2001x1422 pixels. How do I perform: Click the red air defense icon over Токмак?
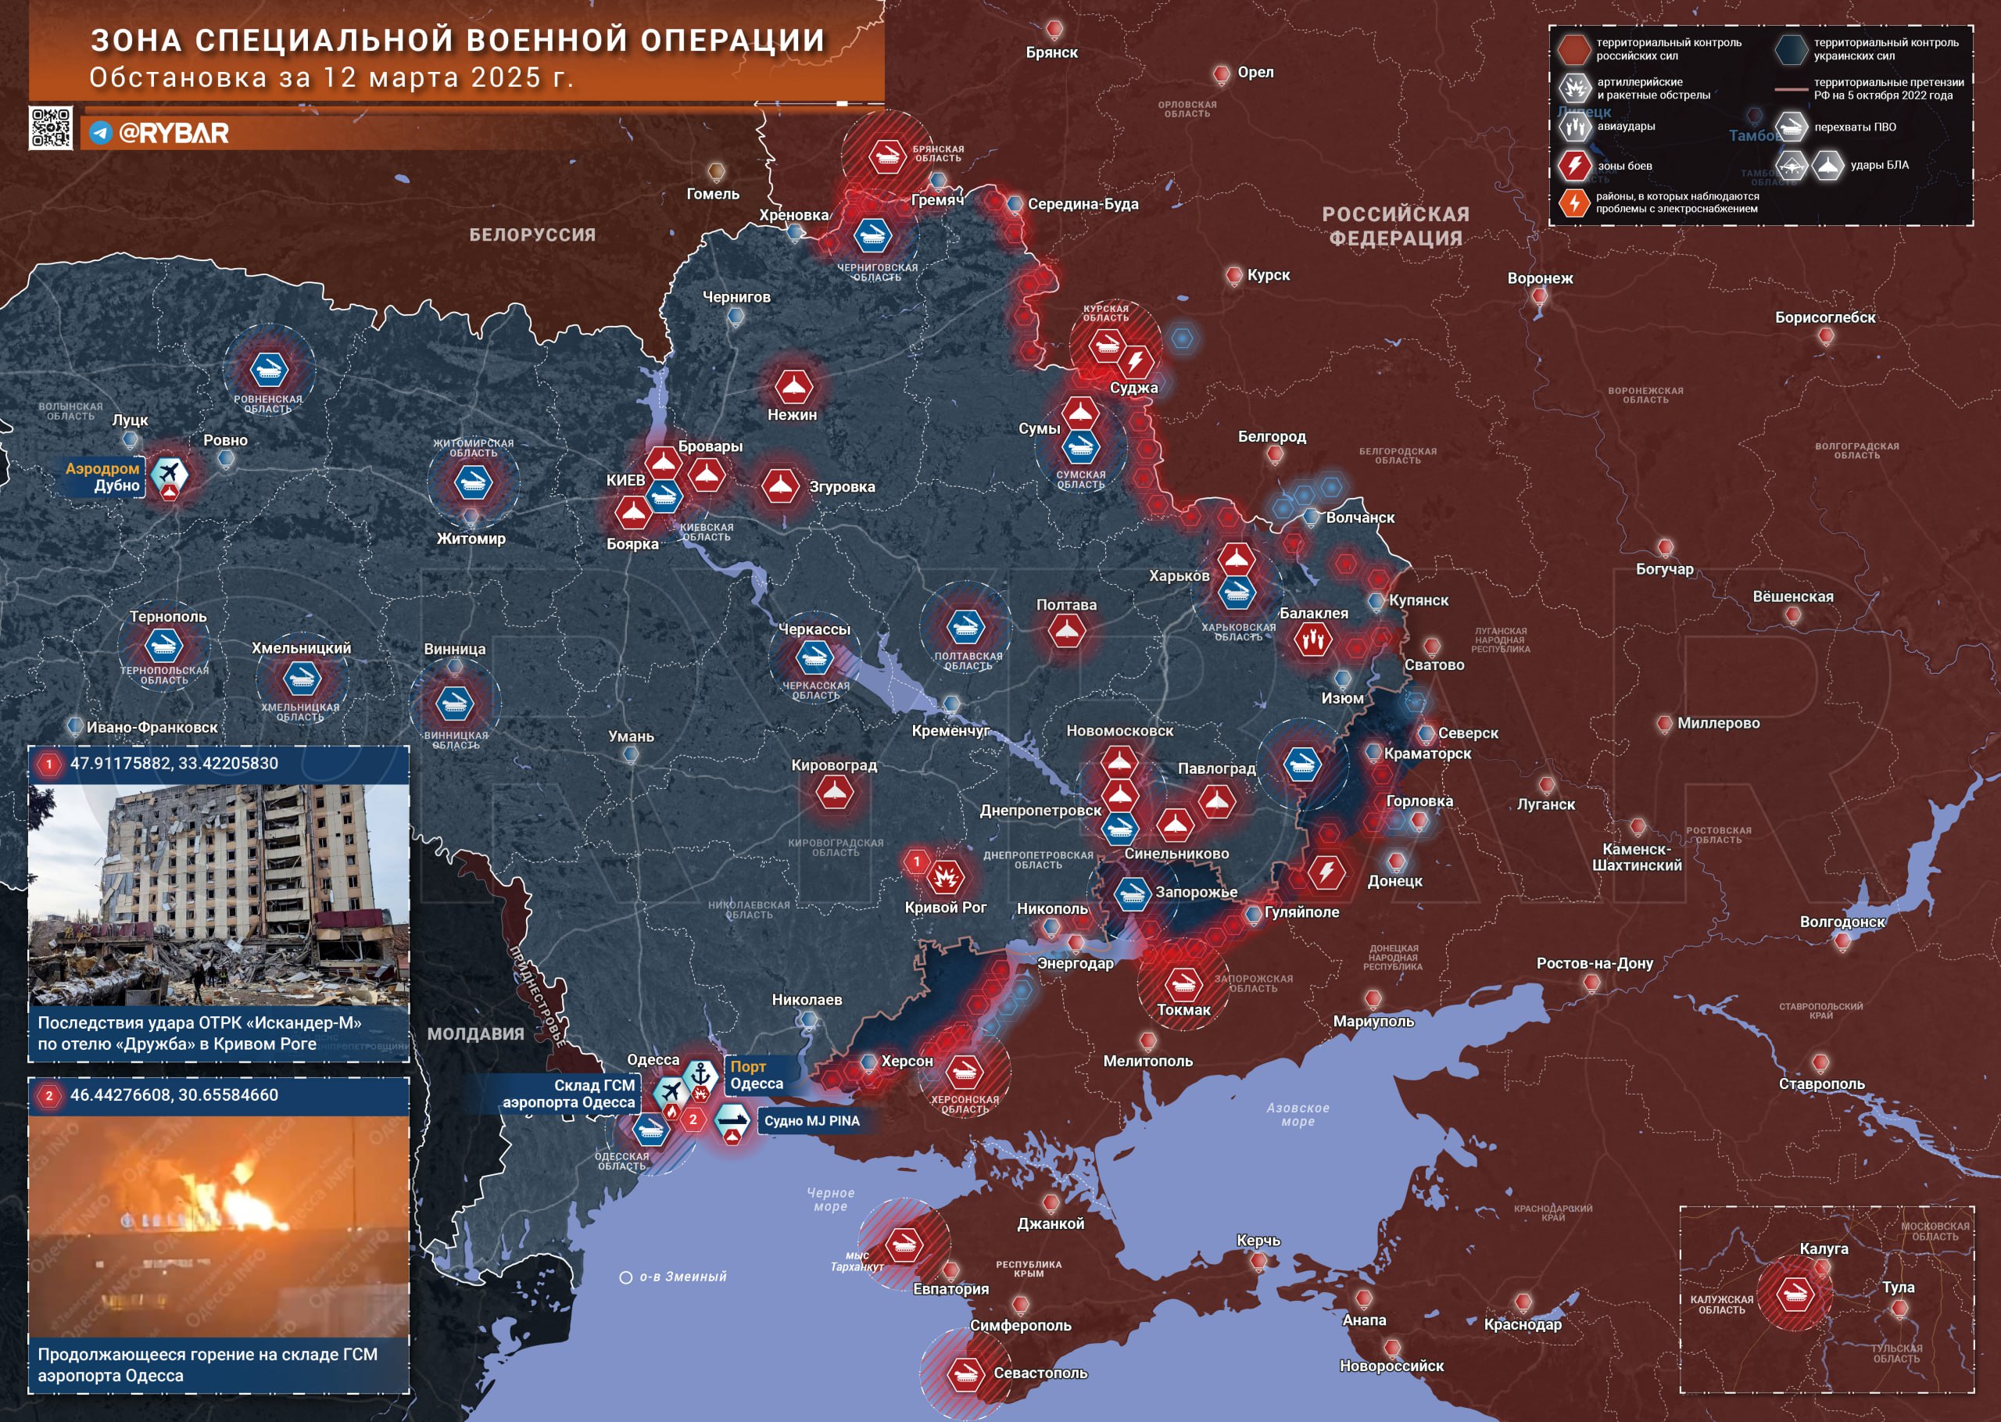point(1183,983)
